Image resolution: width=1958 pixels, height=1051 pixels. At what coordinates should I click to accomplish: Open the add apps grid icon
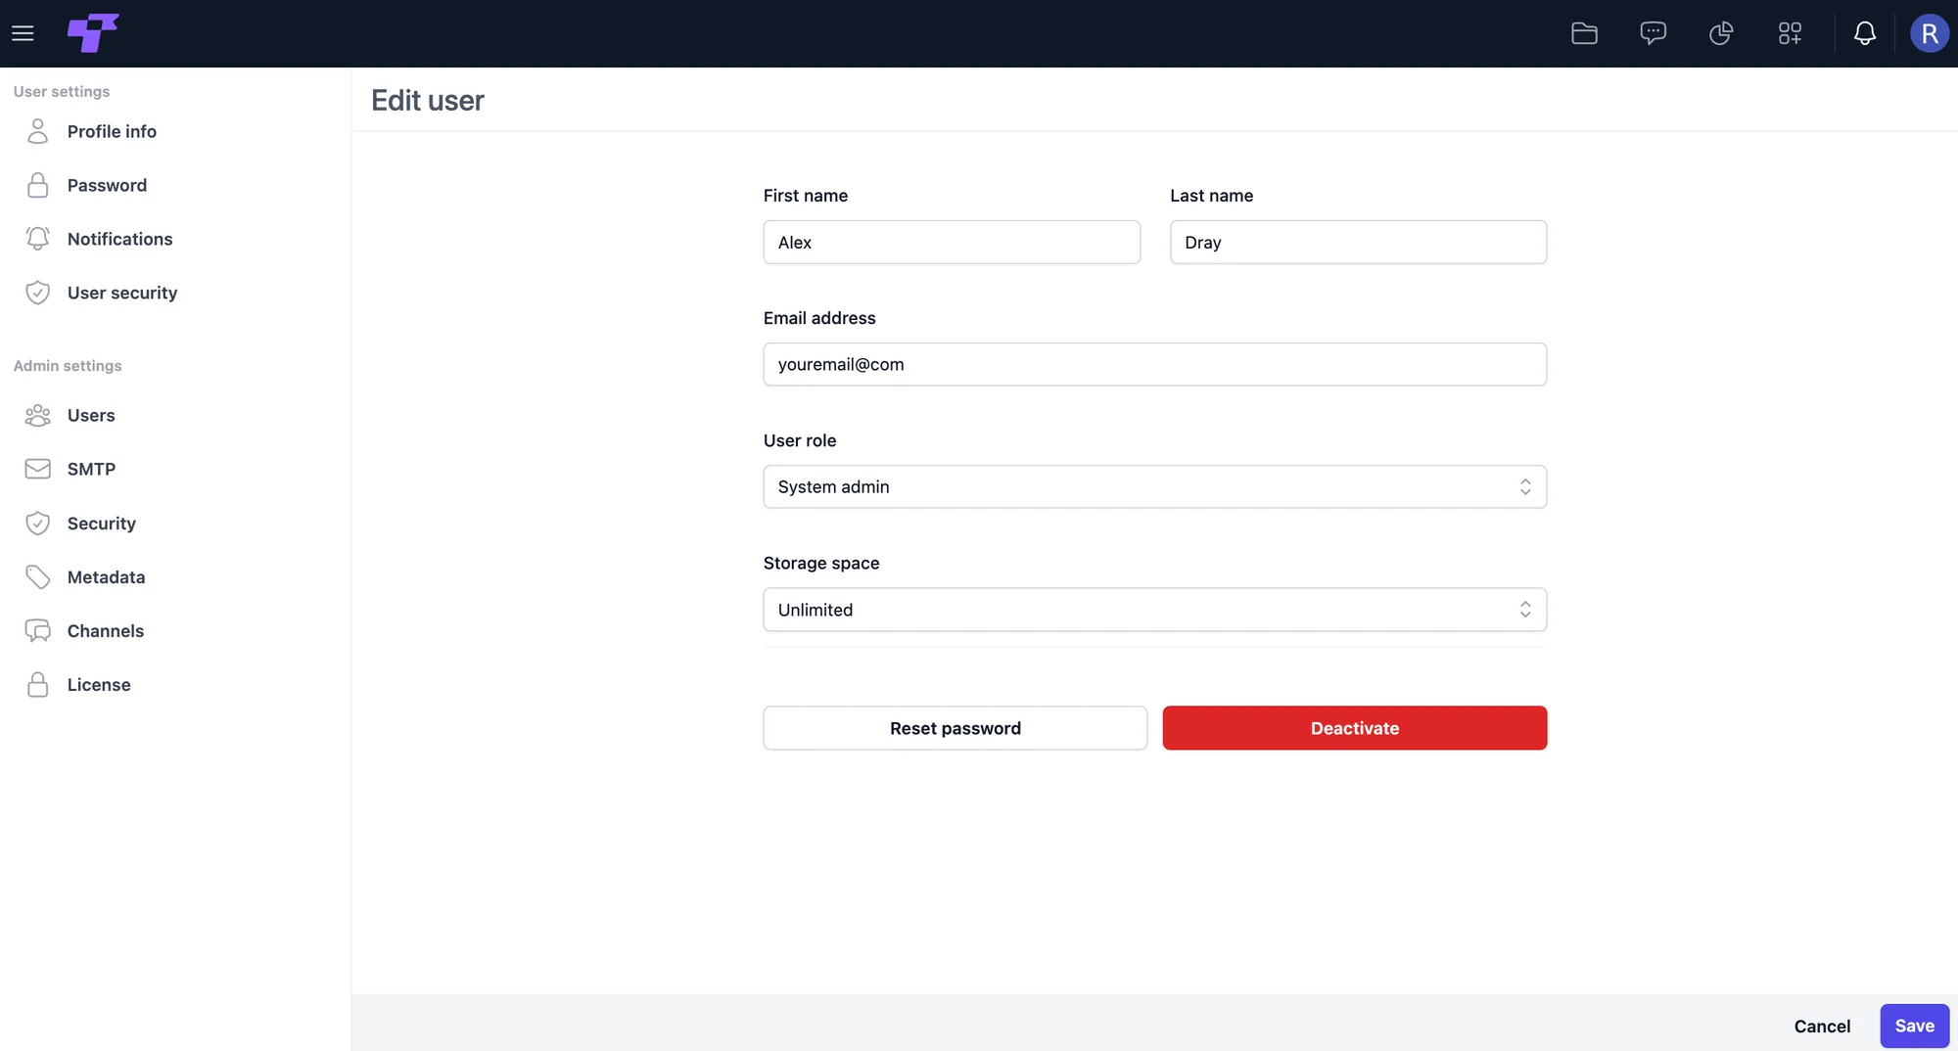click(1790, 33)
